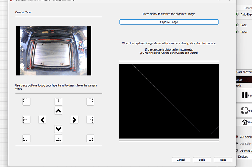Toggle Cut Selected option in background

237,136
